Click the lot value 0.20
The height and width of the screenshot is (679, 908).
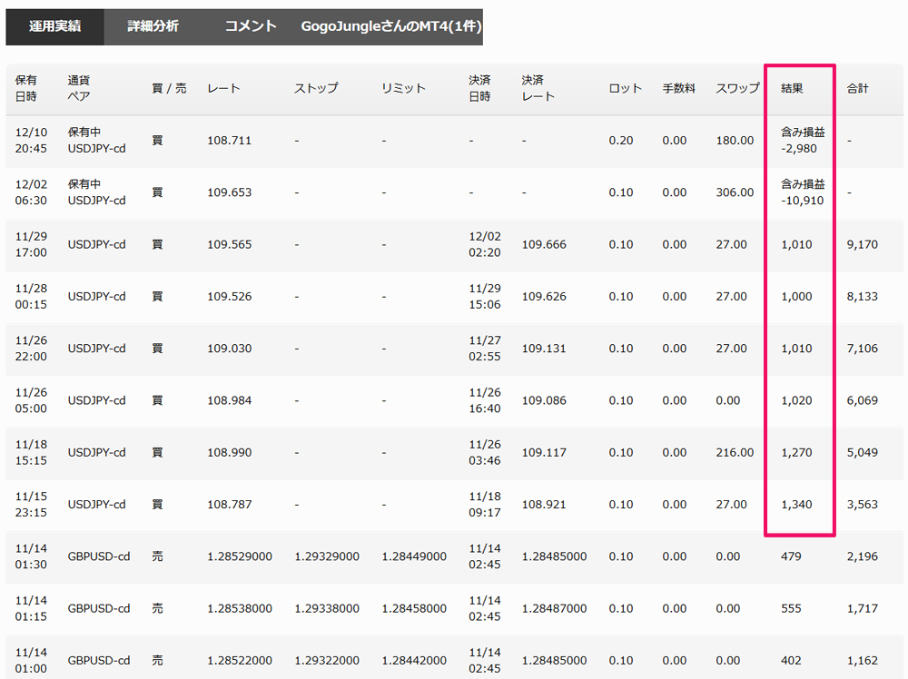[621, 141]
